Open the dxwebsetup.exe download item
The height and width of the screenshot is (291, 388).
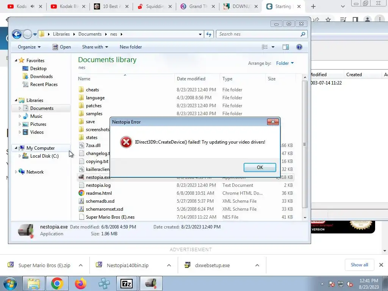[x=212, y=265]
